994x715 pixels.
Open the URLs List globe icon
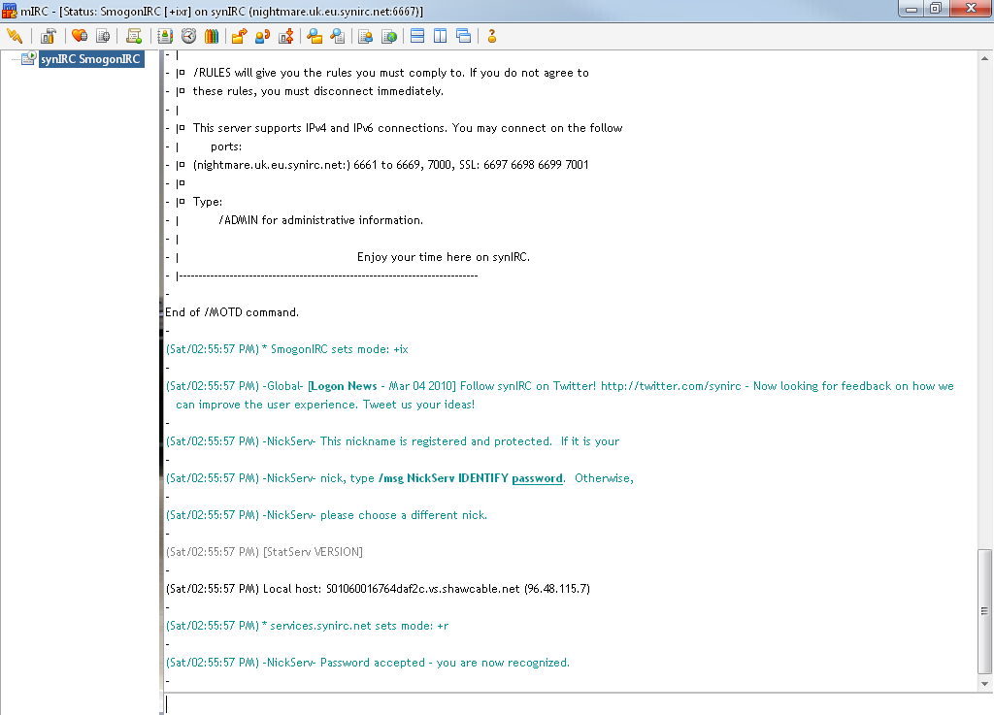389,36
